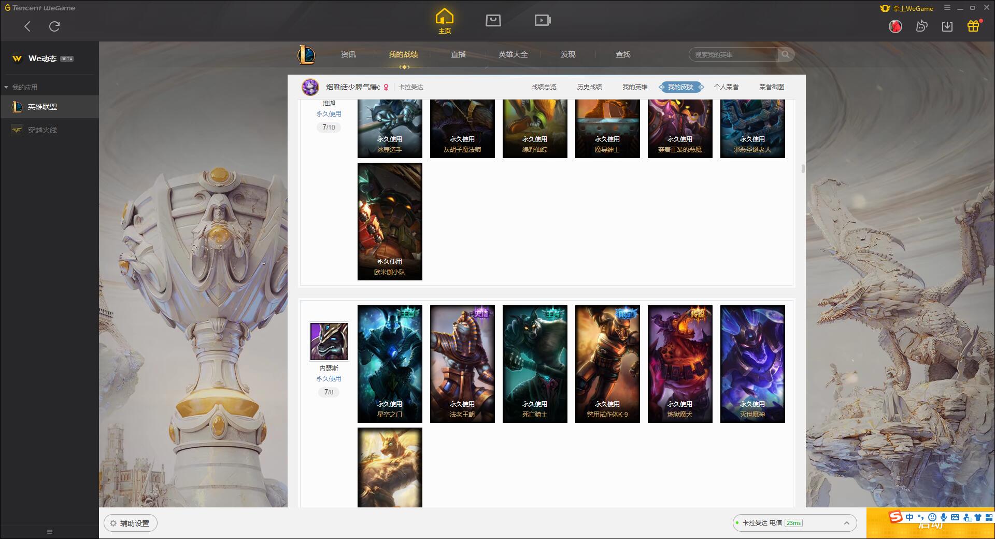The height and width of the screenshot is (539, 995).
Task: Open the friends chat icon
Action: click(921, 26)
